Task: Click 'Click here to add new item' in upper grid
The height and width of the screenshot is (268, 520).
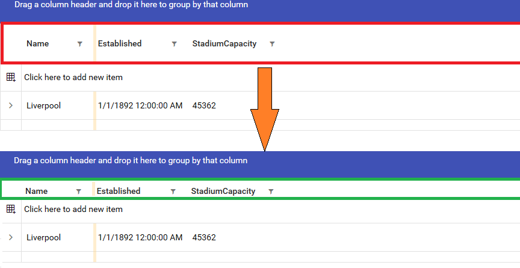Action: [73, 77]
